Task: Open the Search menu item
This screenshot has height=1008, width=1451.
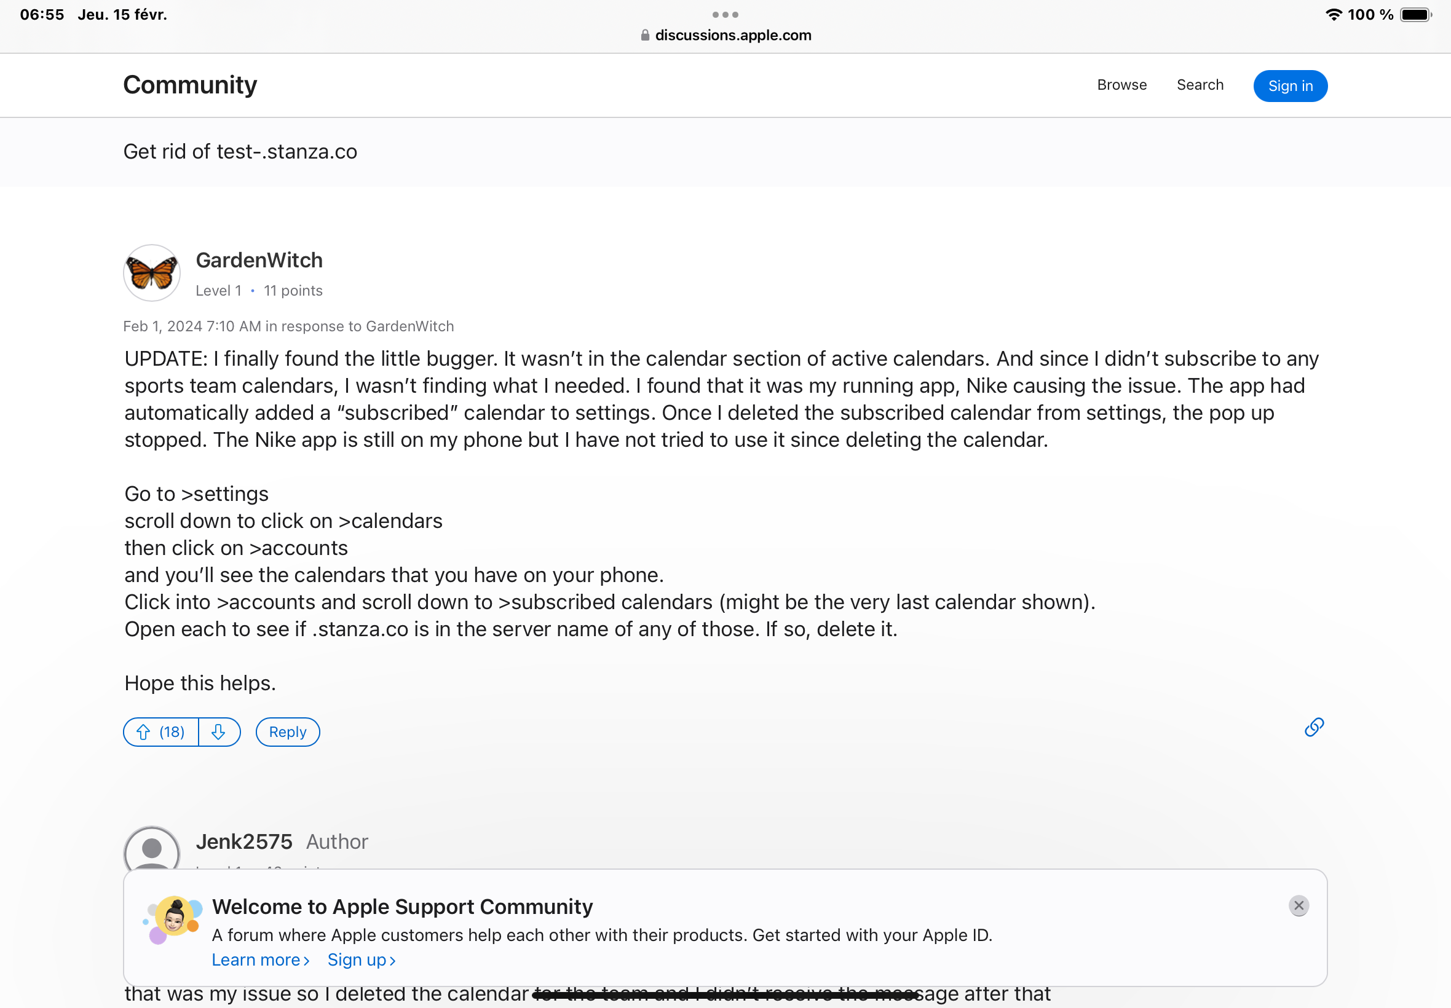Action: tap(1200, 85)
